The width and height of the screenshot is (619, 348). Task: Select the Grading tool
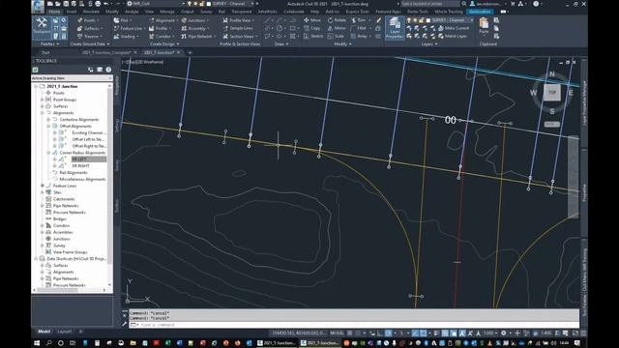(x=126, y=37)
